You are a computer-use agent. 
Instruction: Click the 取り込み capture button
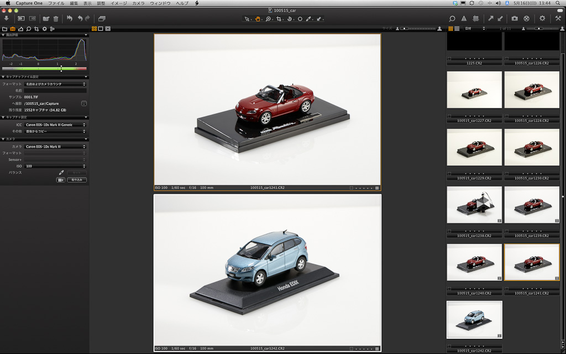[x=77, y=180]
